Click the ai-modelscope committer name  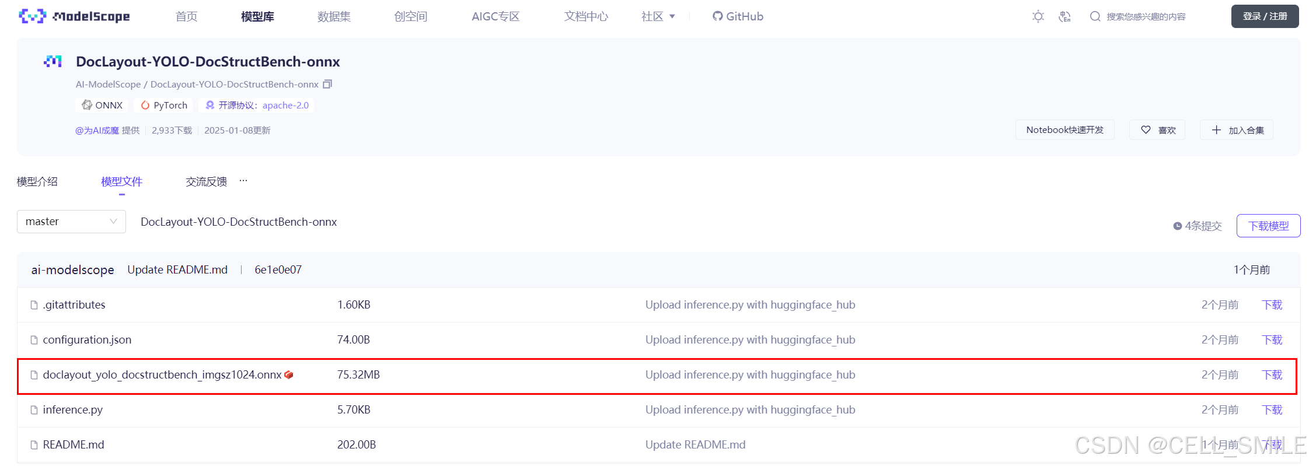(x=72, y=269)
